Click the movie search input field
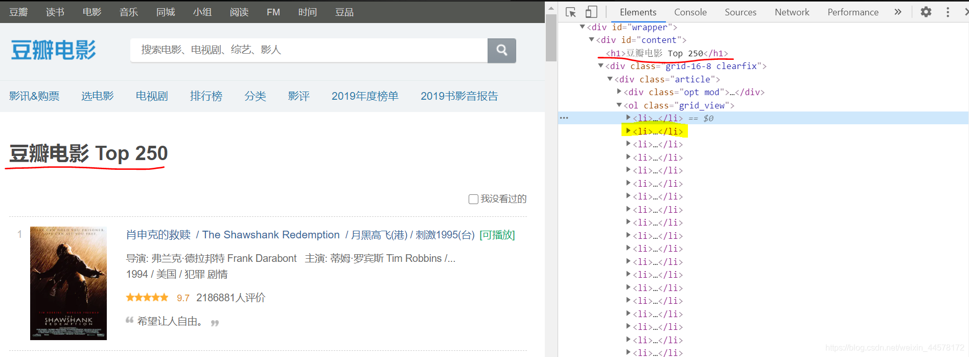This screenshot has width=969, height=357. 309,50
